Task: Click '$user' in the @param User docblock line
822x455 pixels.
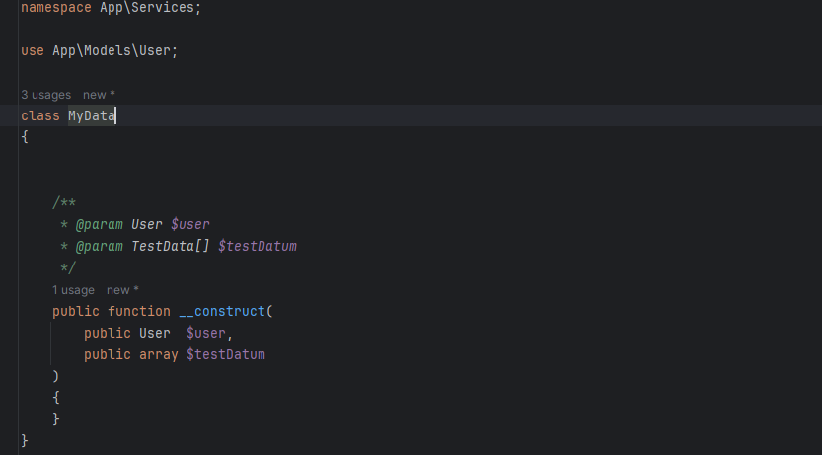Action: click(190, 224)
